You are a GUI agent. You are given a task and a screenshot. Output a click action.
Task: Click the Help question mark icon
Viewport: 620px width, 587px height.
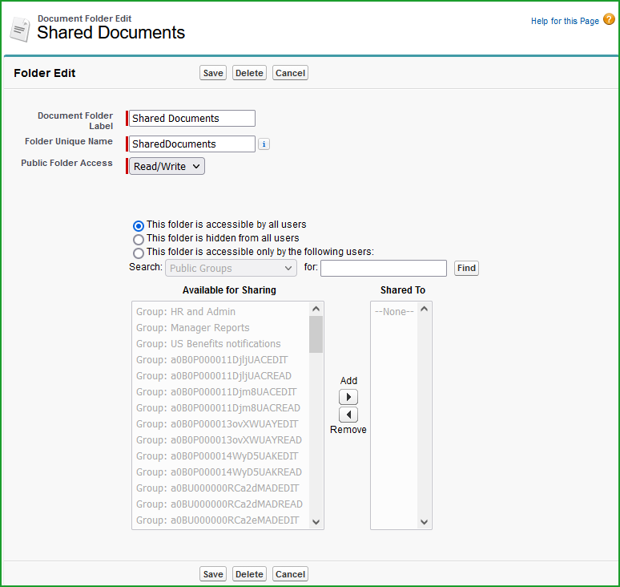[609, 20]
